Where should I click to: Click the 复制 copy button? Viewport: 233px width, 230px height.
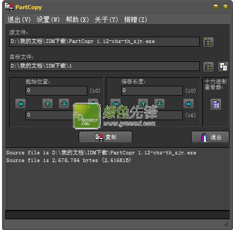106,137
